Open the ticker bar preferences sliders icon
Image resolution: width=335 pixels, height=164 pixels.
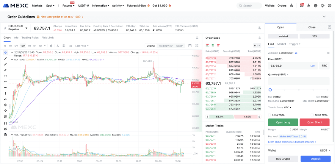point(259,28)
